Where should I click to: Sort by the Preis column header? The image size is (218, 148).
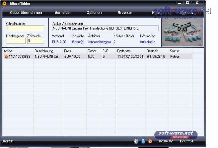coord(74,51)
